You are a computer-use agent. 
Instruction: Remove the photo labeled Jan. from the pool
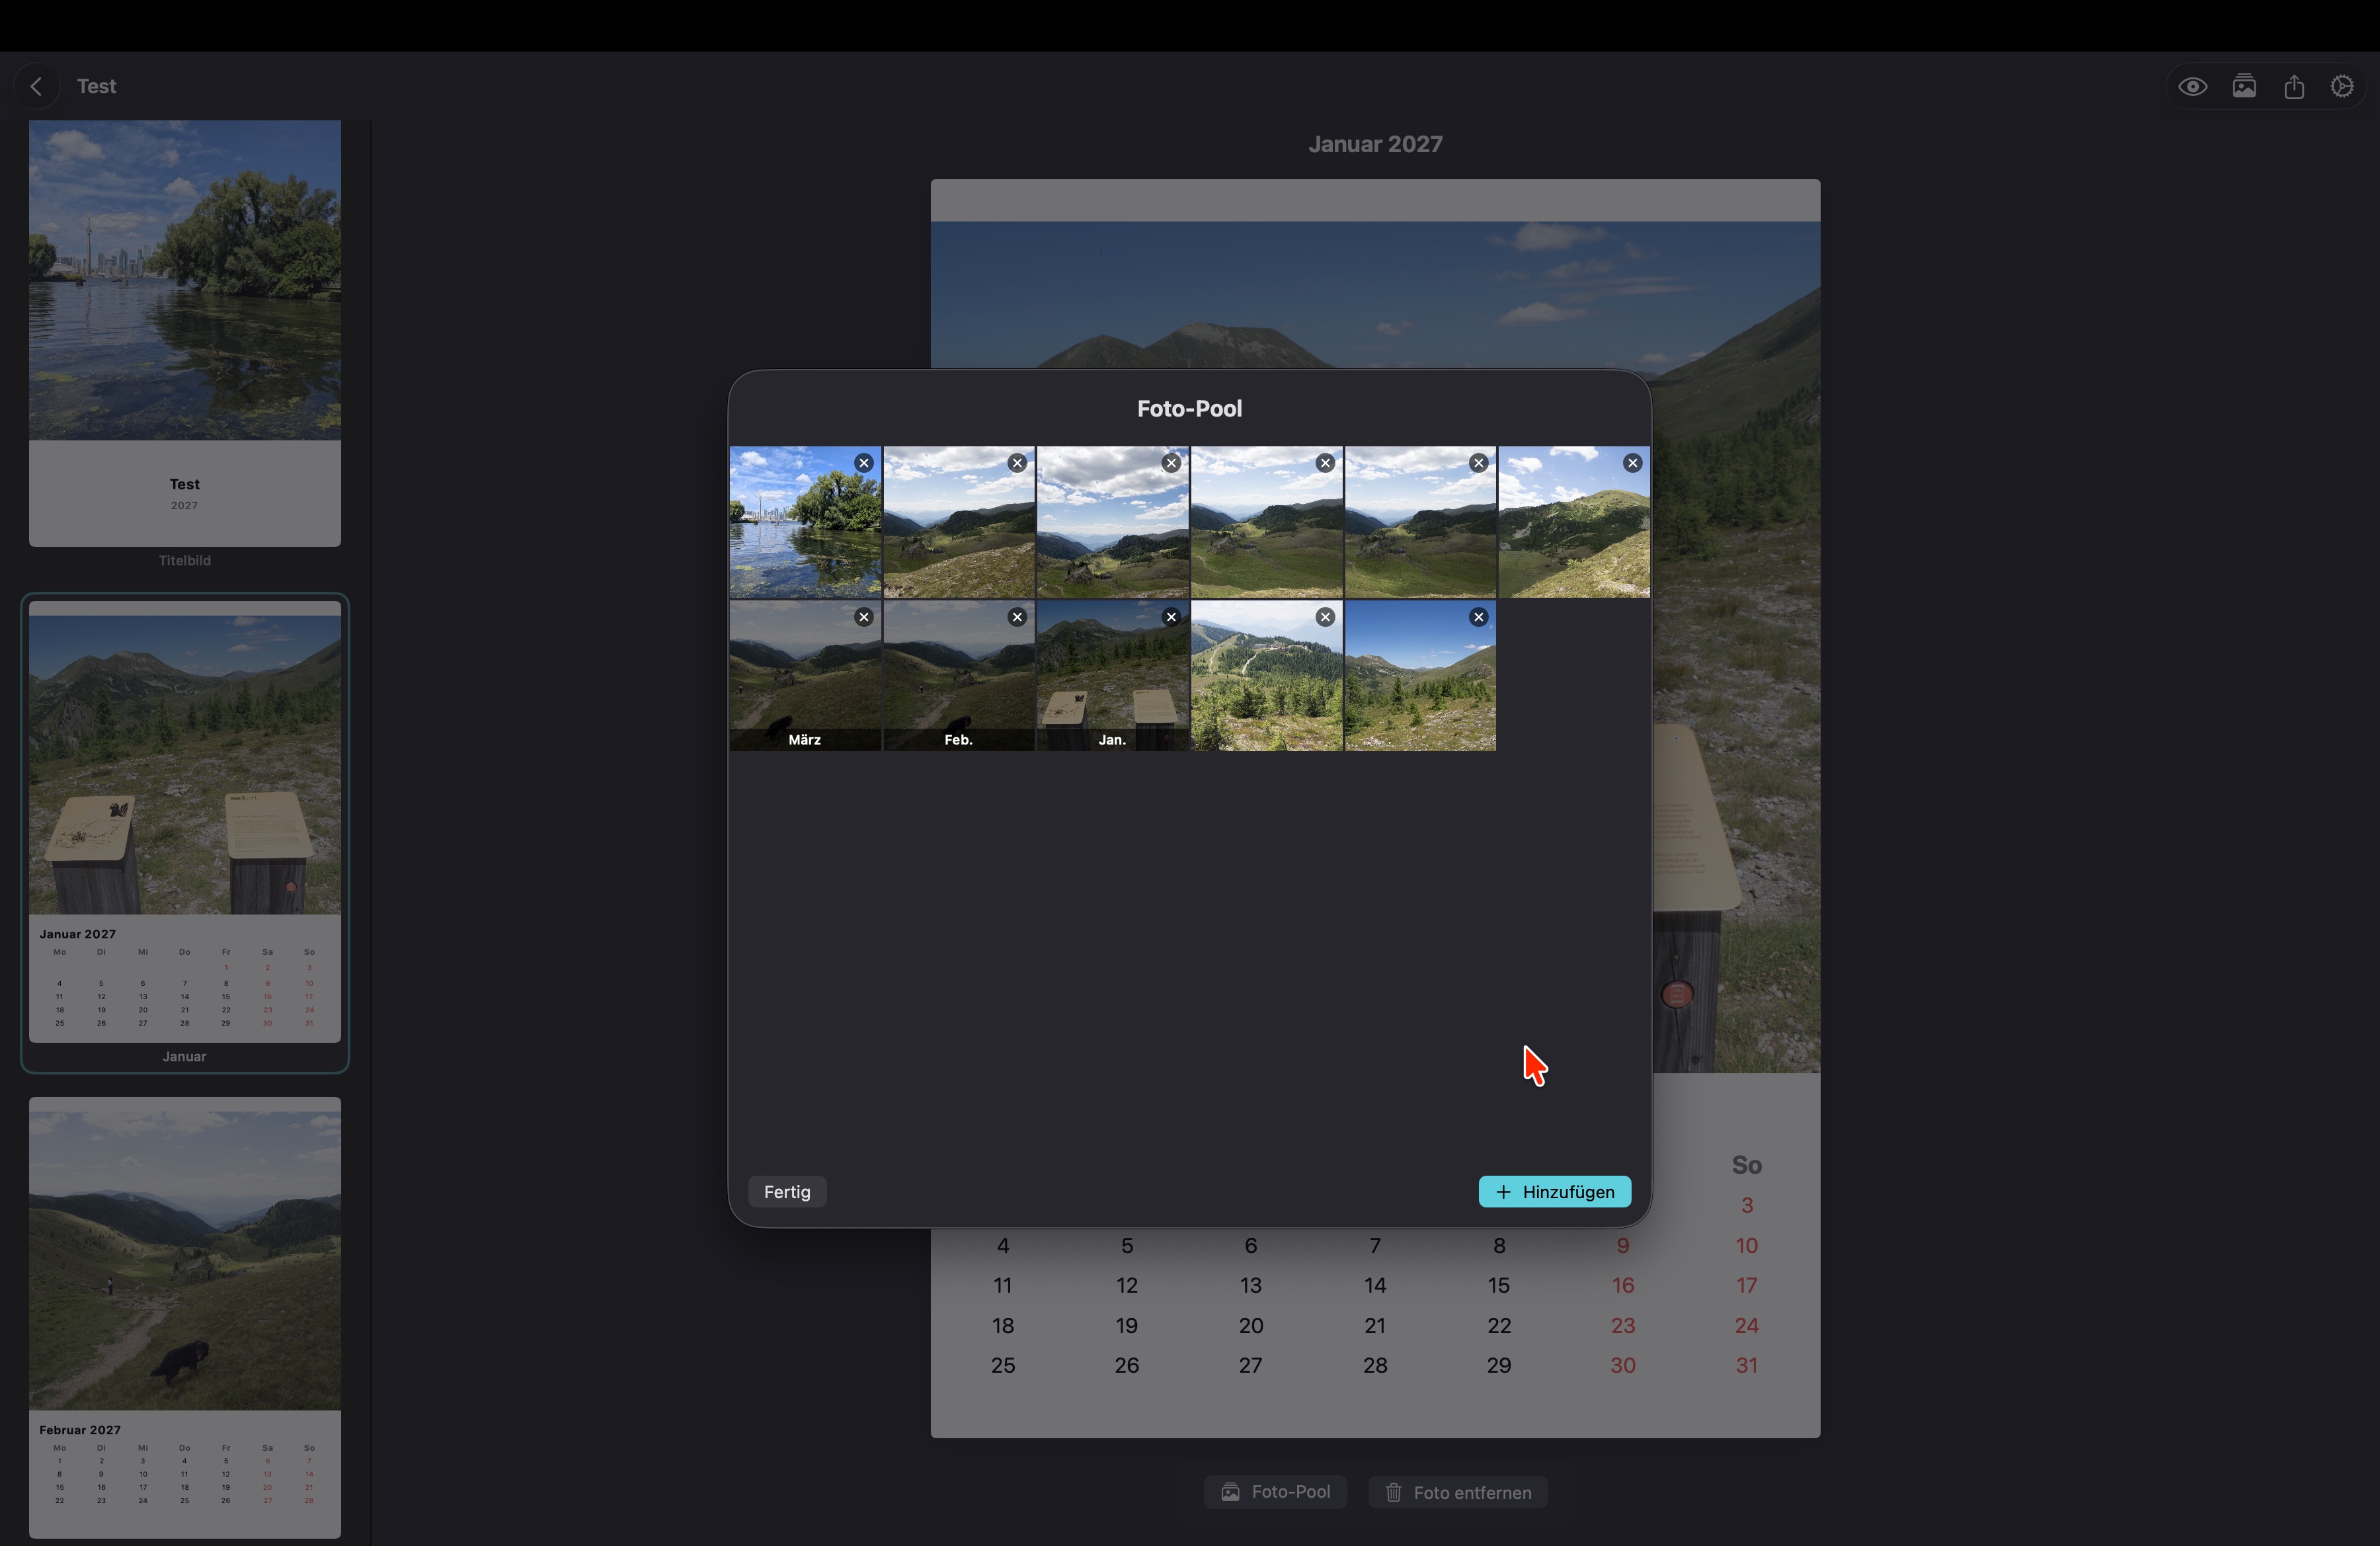(1170, 617)
